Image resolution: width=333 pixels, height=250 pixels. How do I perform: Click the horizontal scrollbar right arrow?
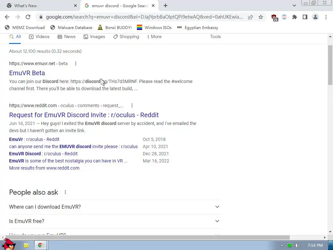click(325, 237)
